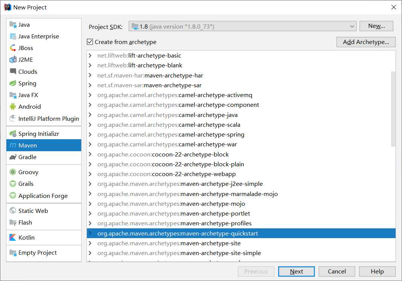Click the Android robot icon

[x=13, y=106]
